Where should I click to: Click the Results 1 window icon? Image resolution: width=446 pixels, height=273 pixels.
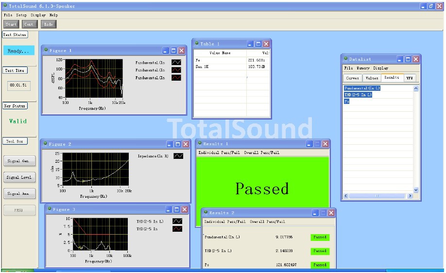200,143
